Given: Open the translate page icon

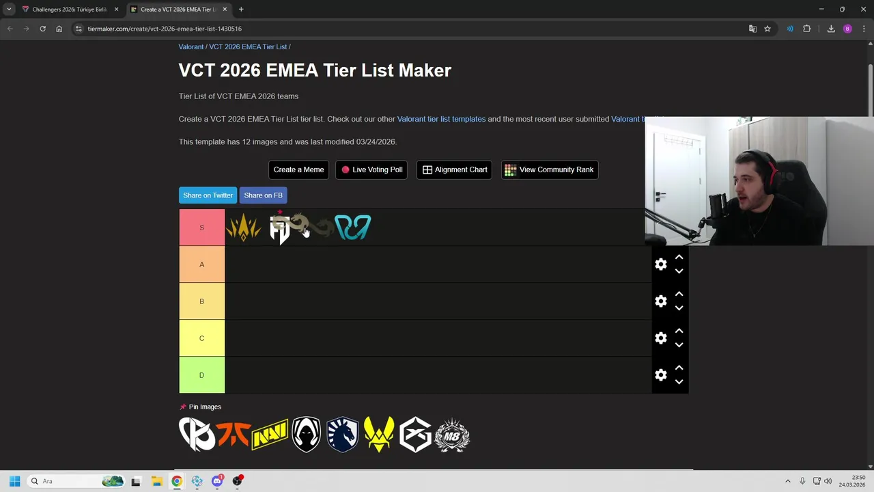Looking at the screenshot, I should 752,29.
